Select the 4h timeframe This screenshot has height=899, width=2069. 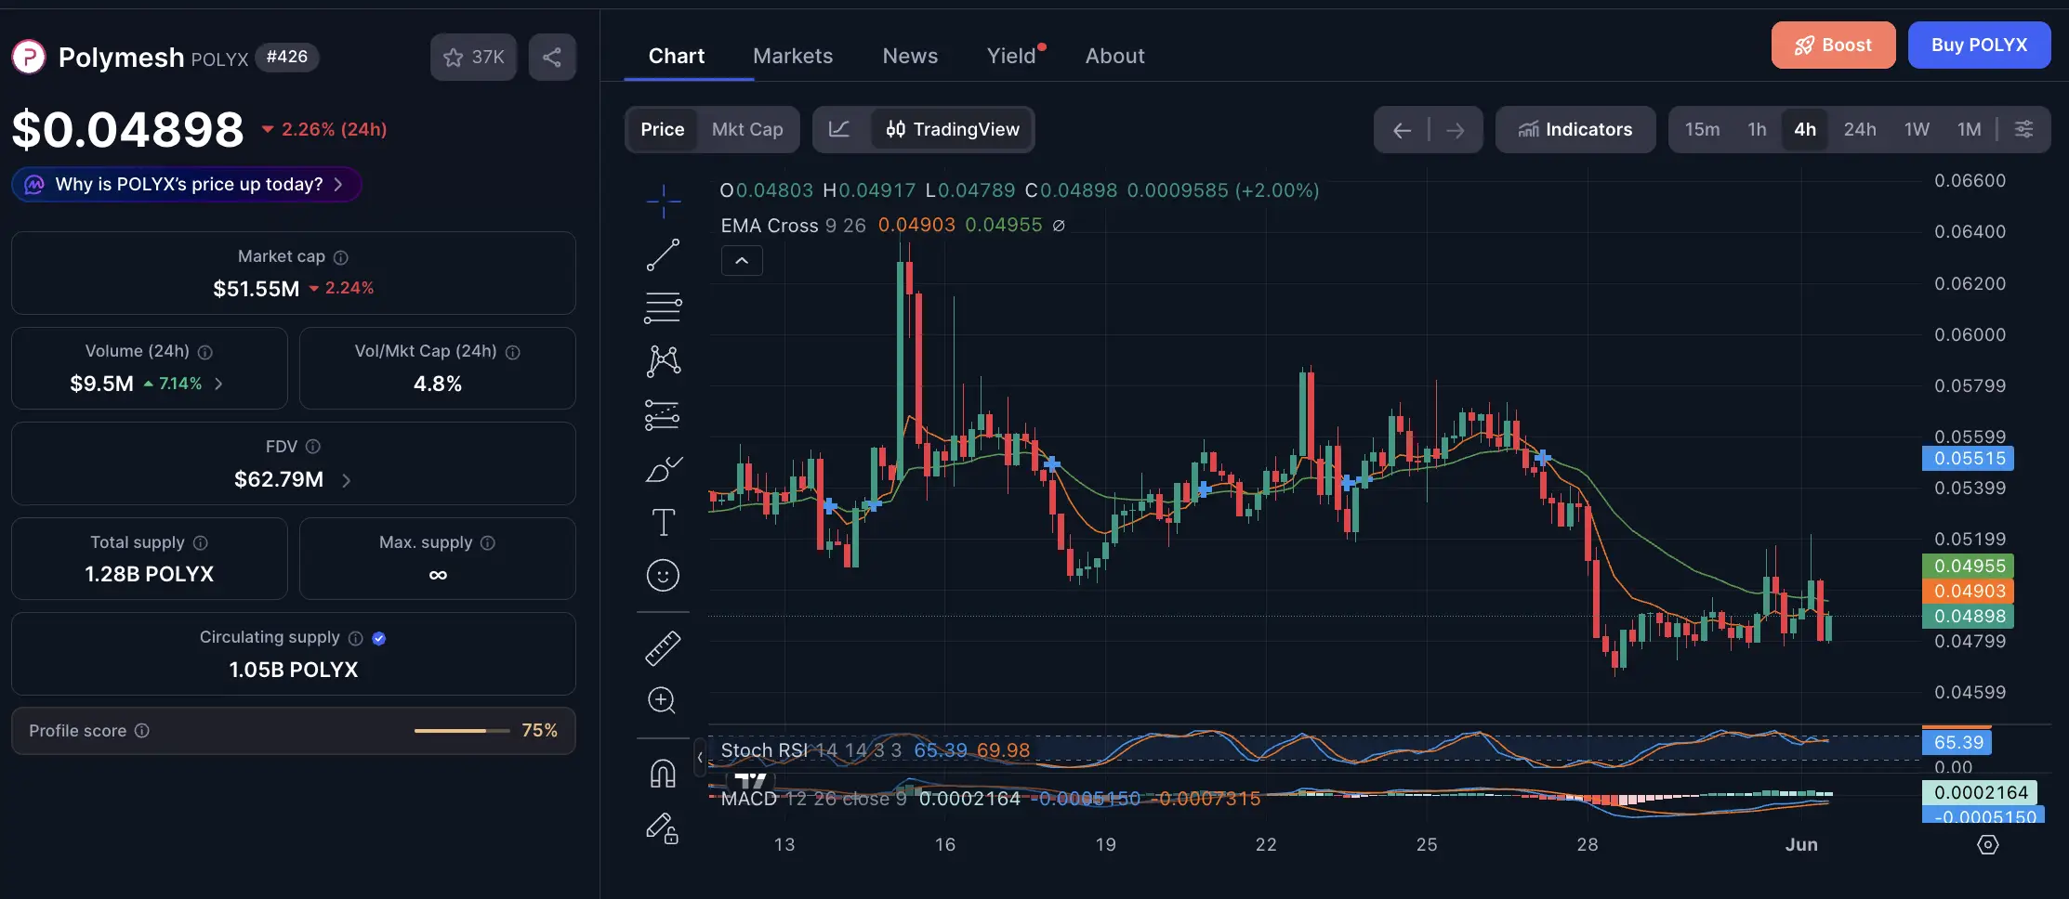(x=1805, y=129)
